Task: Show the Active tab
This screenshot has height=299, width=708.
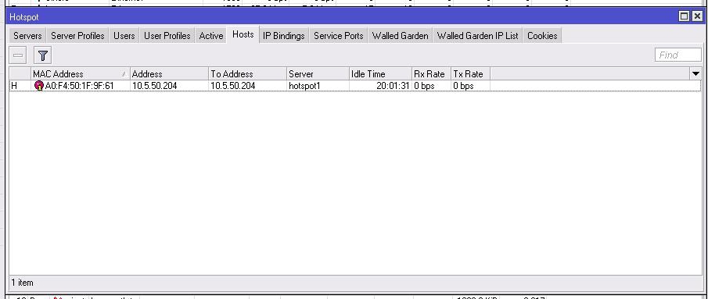Action: [x=211, y=36]
